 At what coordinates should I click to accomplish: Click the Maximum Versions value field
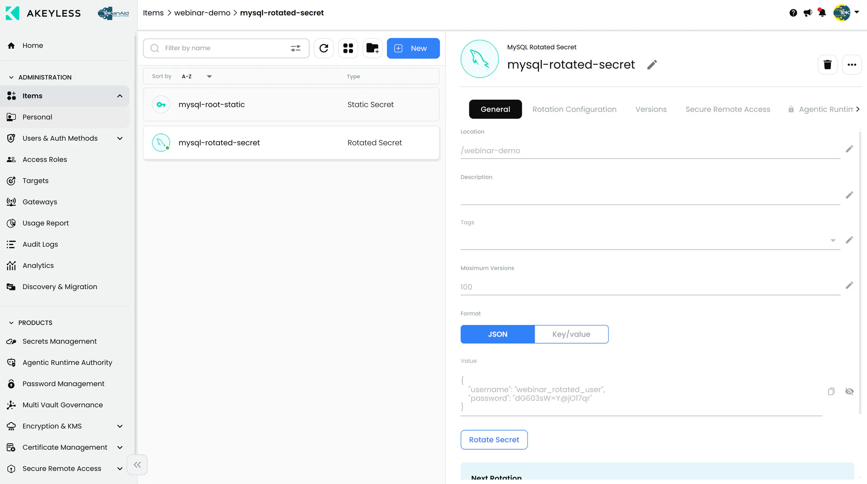650,287
